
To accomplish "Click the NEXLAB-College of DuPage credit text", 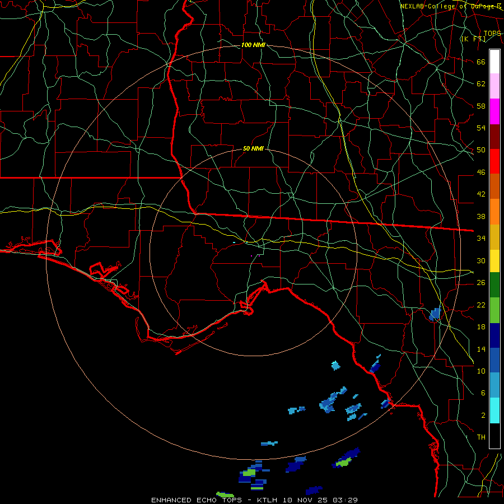I will point(451,6).
